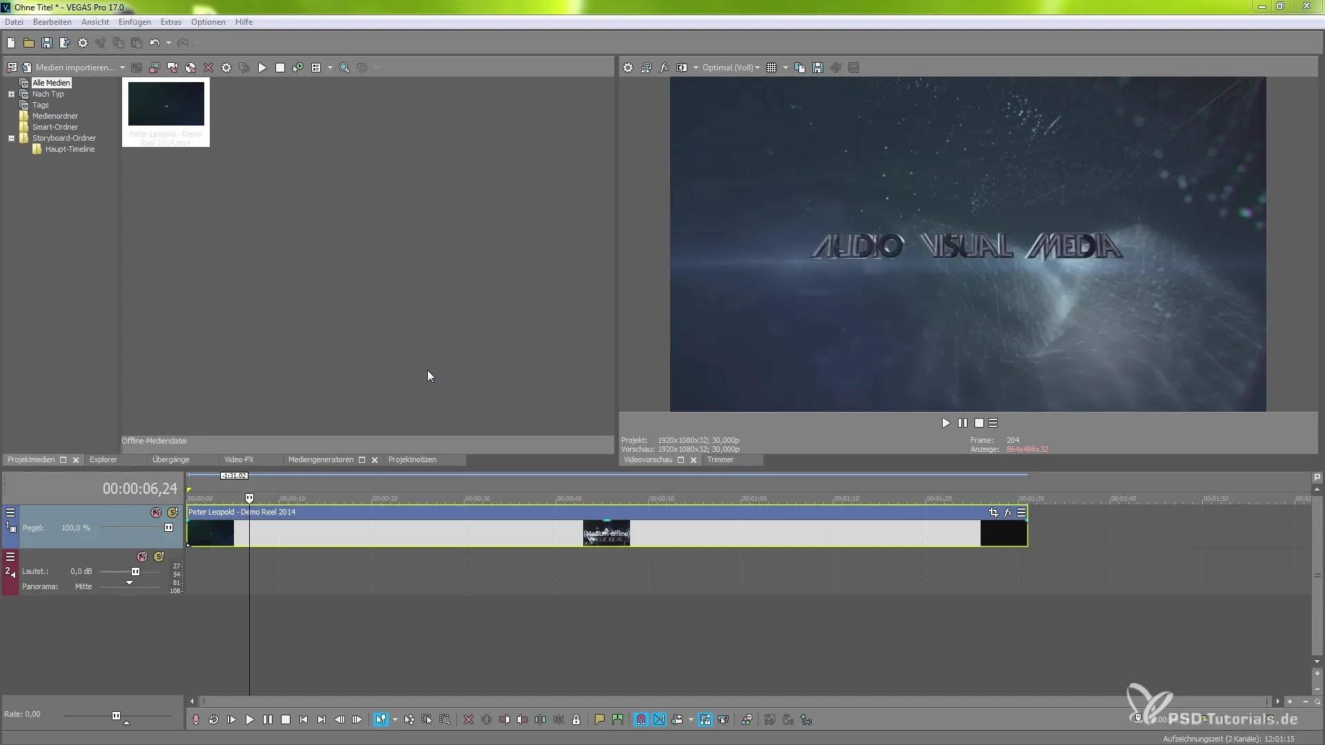The height and width of the screenshot is (745, 1325).
Task: Toggle loop playback icon
Action: (x=214, y=719)
